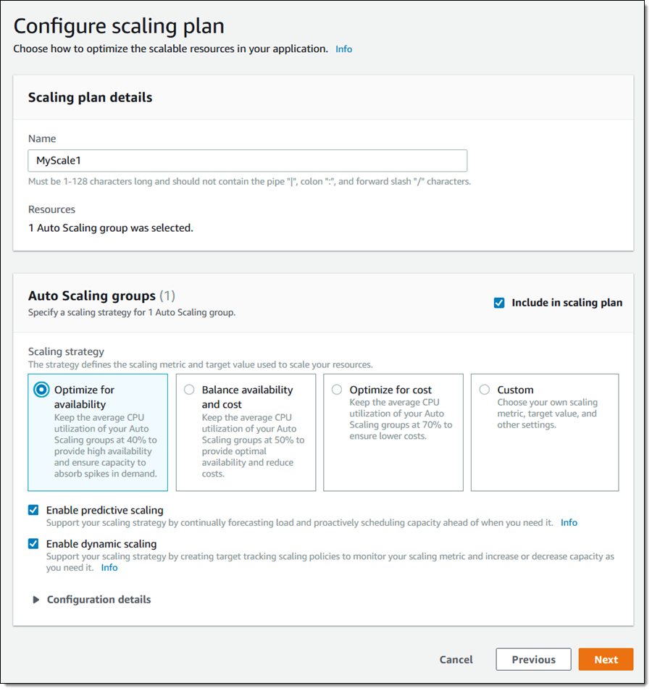Select the Optimize for availability radio button

42,390
